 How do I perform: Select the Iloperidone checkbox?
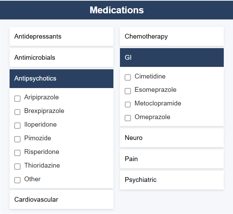coord(17,126)
